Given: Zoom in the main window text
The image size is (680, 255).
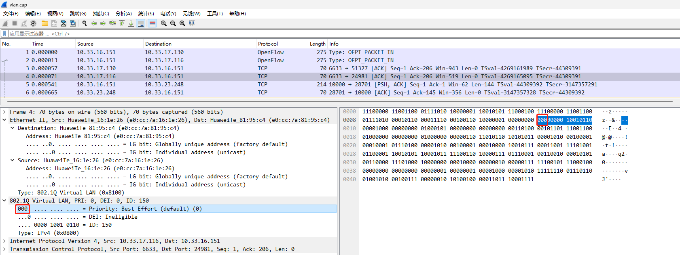Looking at the screenshot, I should (x=164, y=23).
